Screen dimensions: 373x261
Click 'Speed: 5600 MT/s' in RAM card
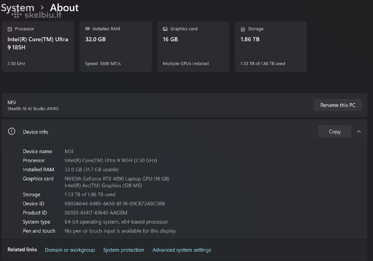(x=103, y=64)
